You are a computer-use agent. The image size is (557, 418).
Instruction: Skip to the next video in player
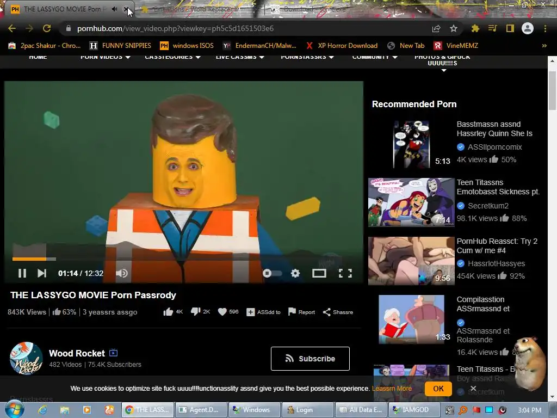pyautogui.click(x=42, y=273)
